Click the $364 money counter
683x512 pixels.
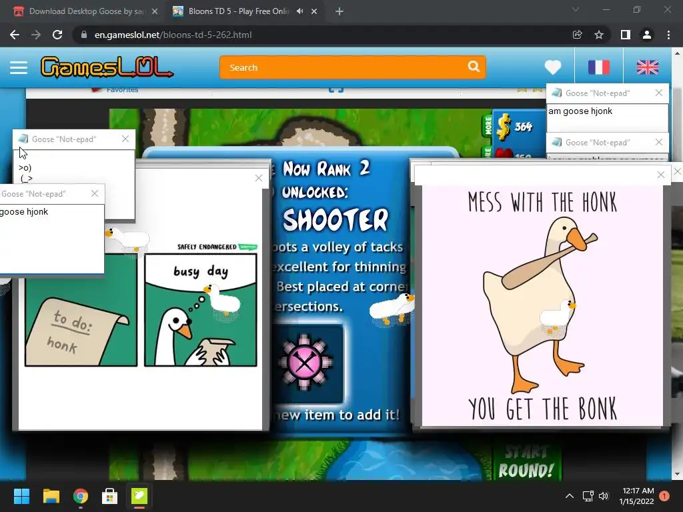514,127
